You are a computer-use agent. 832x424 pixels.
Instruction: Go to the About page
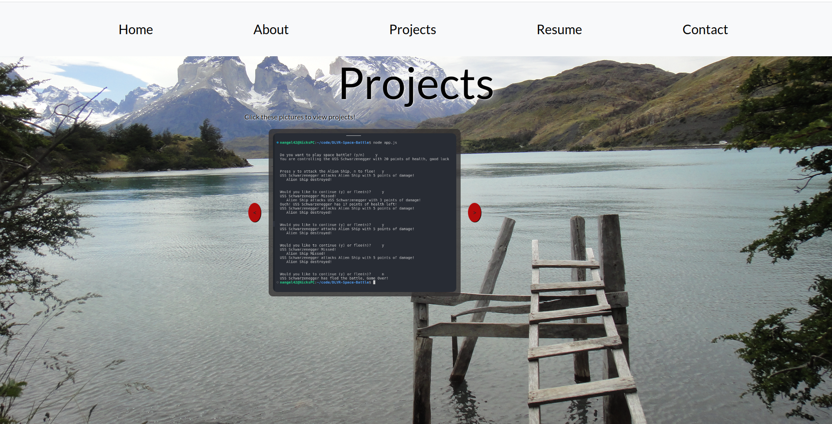tap(271, 29)
